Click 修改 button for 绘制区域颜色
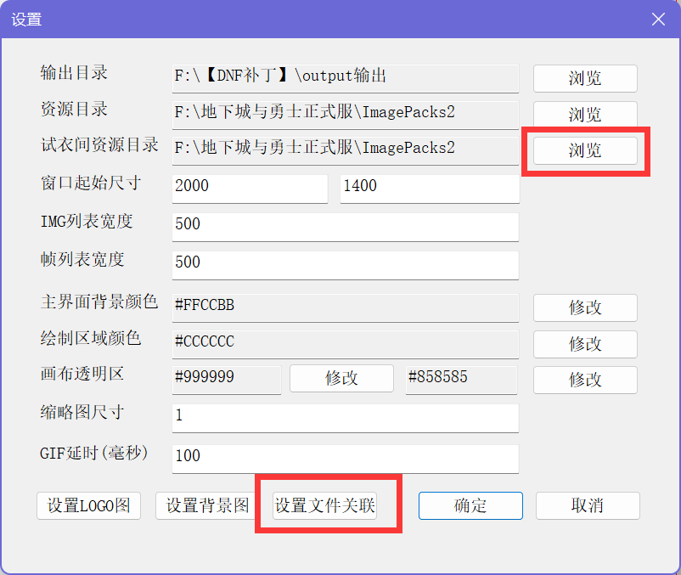Screen dimensions: 681x575 tap(585, 344)
